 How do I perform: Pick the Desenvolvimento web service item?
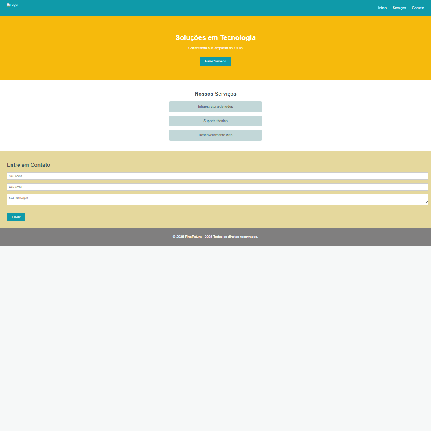pyautogui.click(x=215, y=135)
